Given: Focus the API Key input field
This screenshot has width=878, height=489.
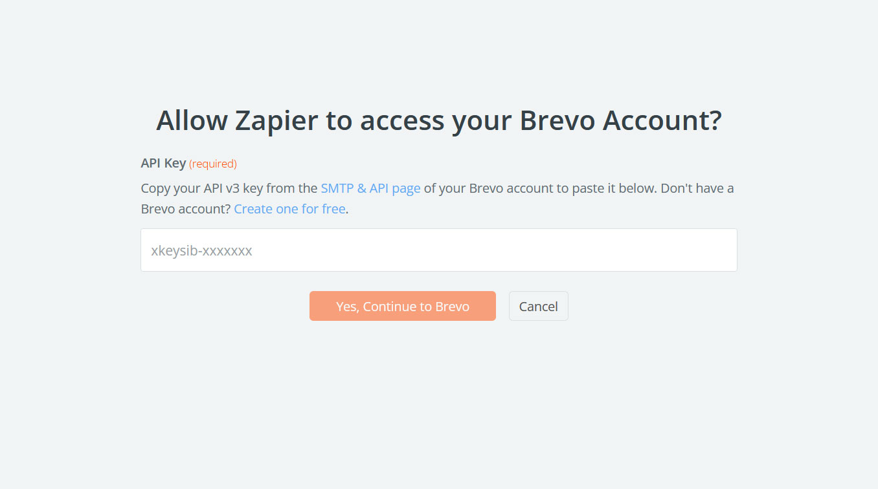Looking at the screenshot, I should (439, 250).
